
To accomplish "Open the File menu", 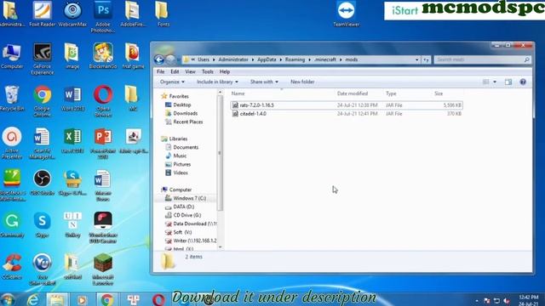I will [x=161, y=71].
